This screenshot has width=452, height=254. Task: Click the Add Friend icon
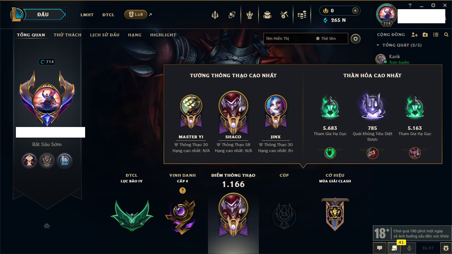[415, 35]
